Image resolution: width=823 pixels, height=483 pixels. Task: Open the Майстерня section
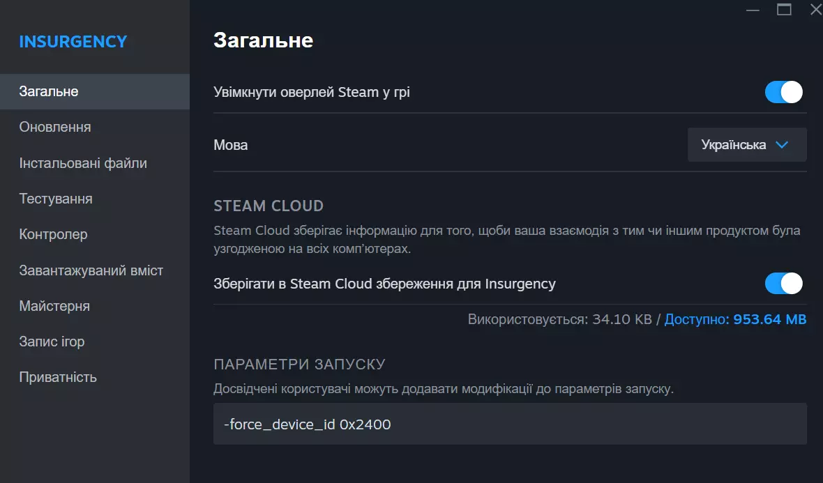pos(54,306)
